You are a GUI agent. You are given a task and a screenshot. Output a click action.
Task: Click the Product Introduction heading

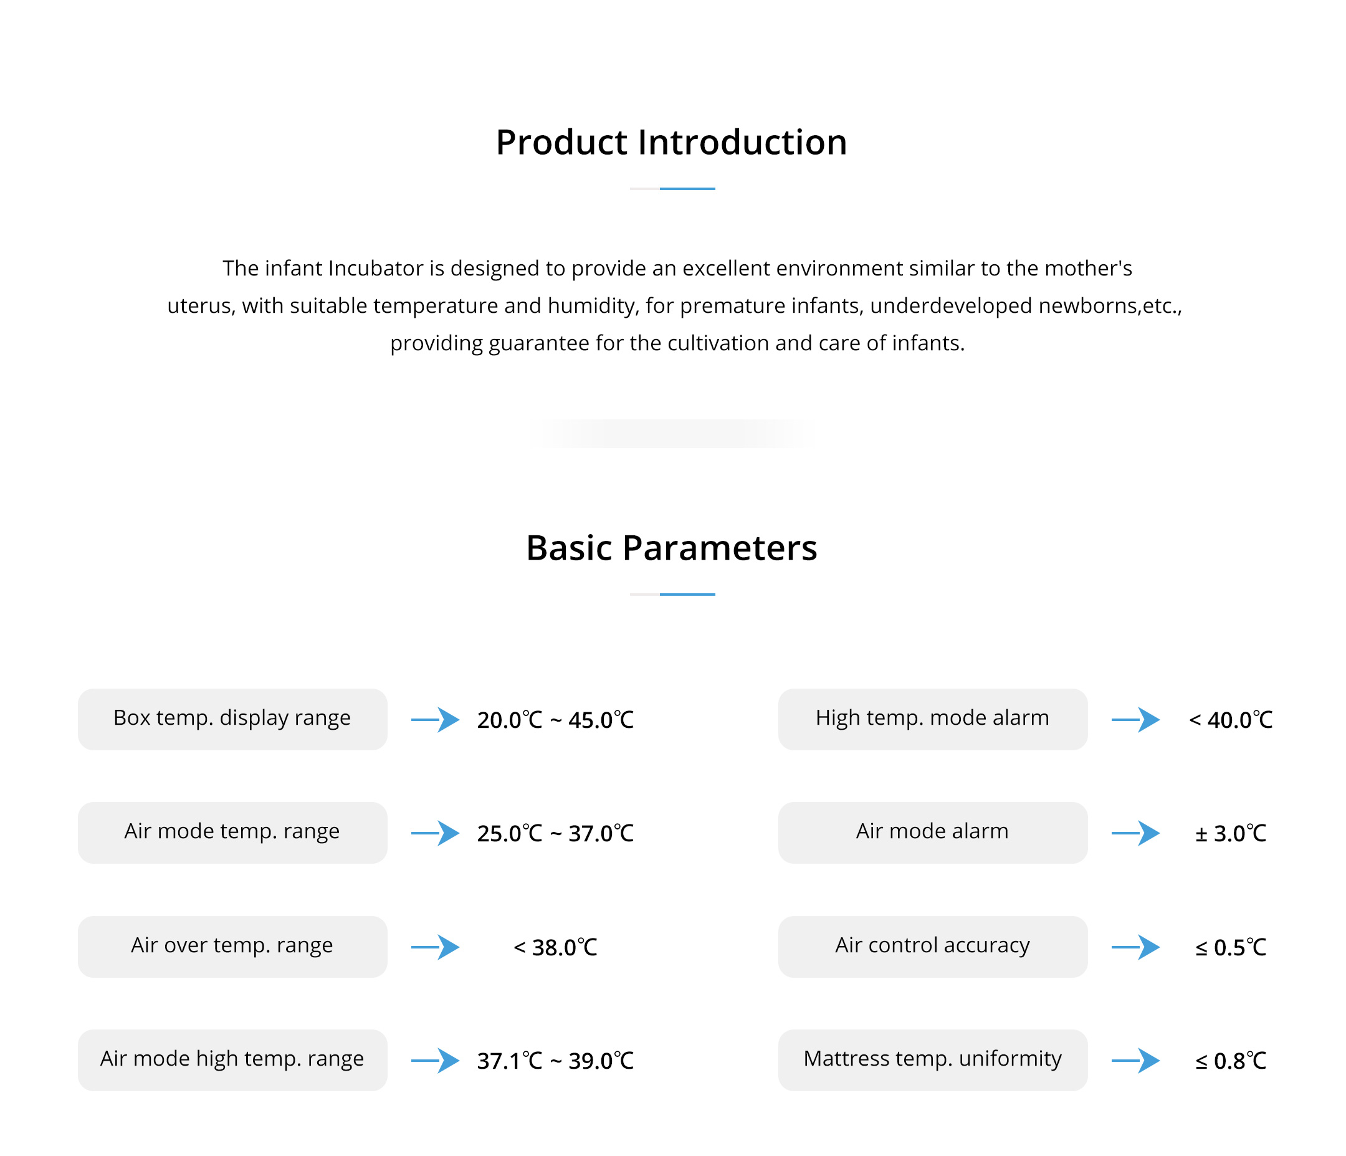[x=672, y=142]
